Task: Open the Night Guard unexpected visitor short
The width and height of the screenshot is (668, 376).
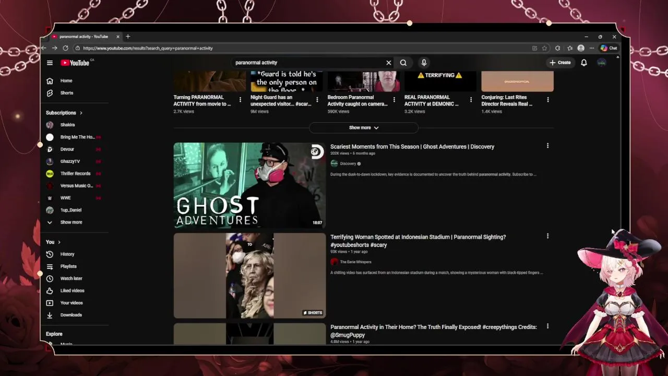Action: coord(281,100)
